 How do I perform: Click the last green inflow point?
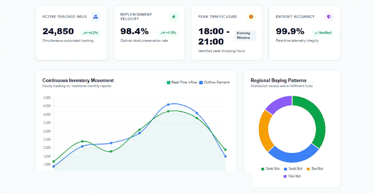[225, 150]
